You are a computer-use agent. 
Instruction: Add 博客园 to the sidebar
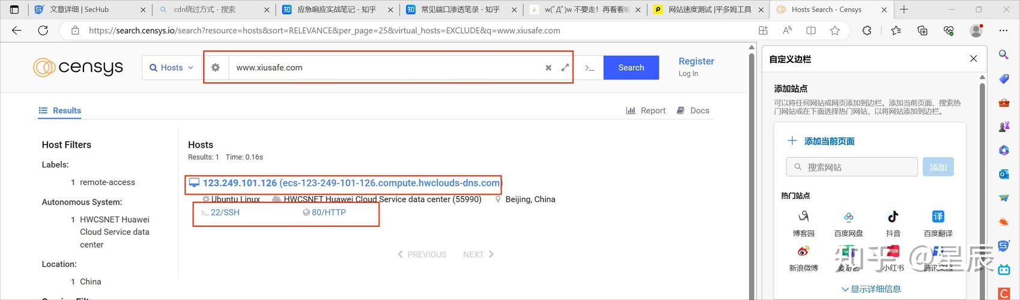(x=803, y=223)
